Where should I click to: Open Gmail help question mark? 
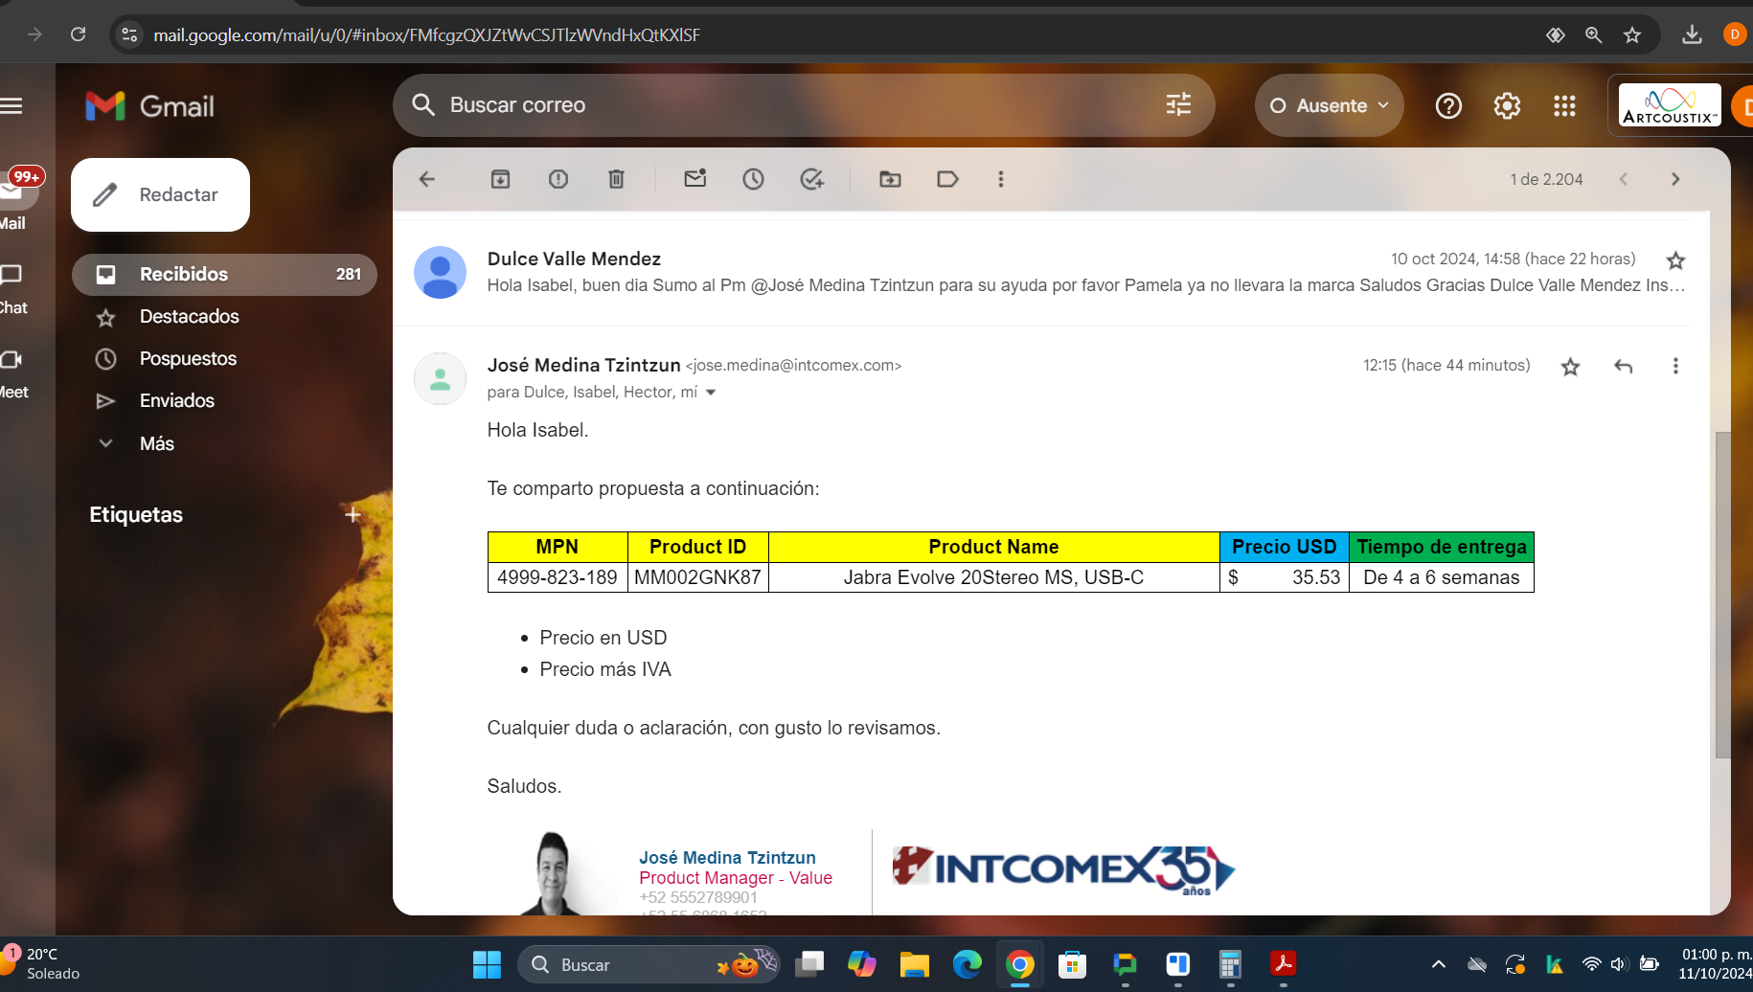pyautogui.click(x=1448, y=105)
